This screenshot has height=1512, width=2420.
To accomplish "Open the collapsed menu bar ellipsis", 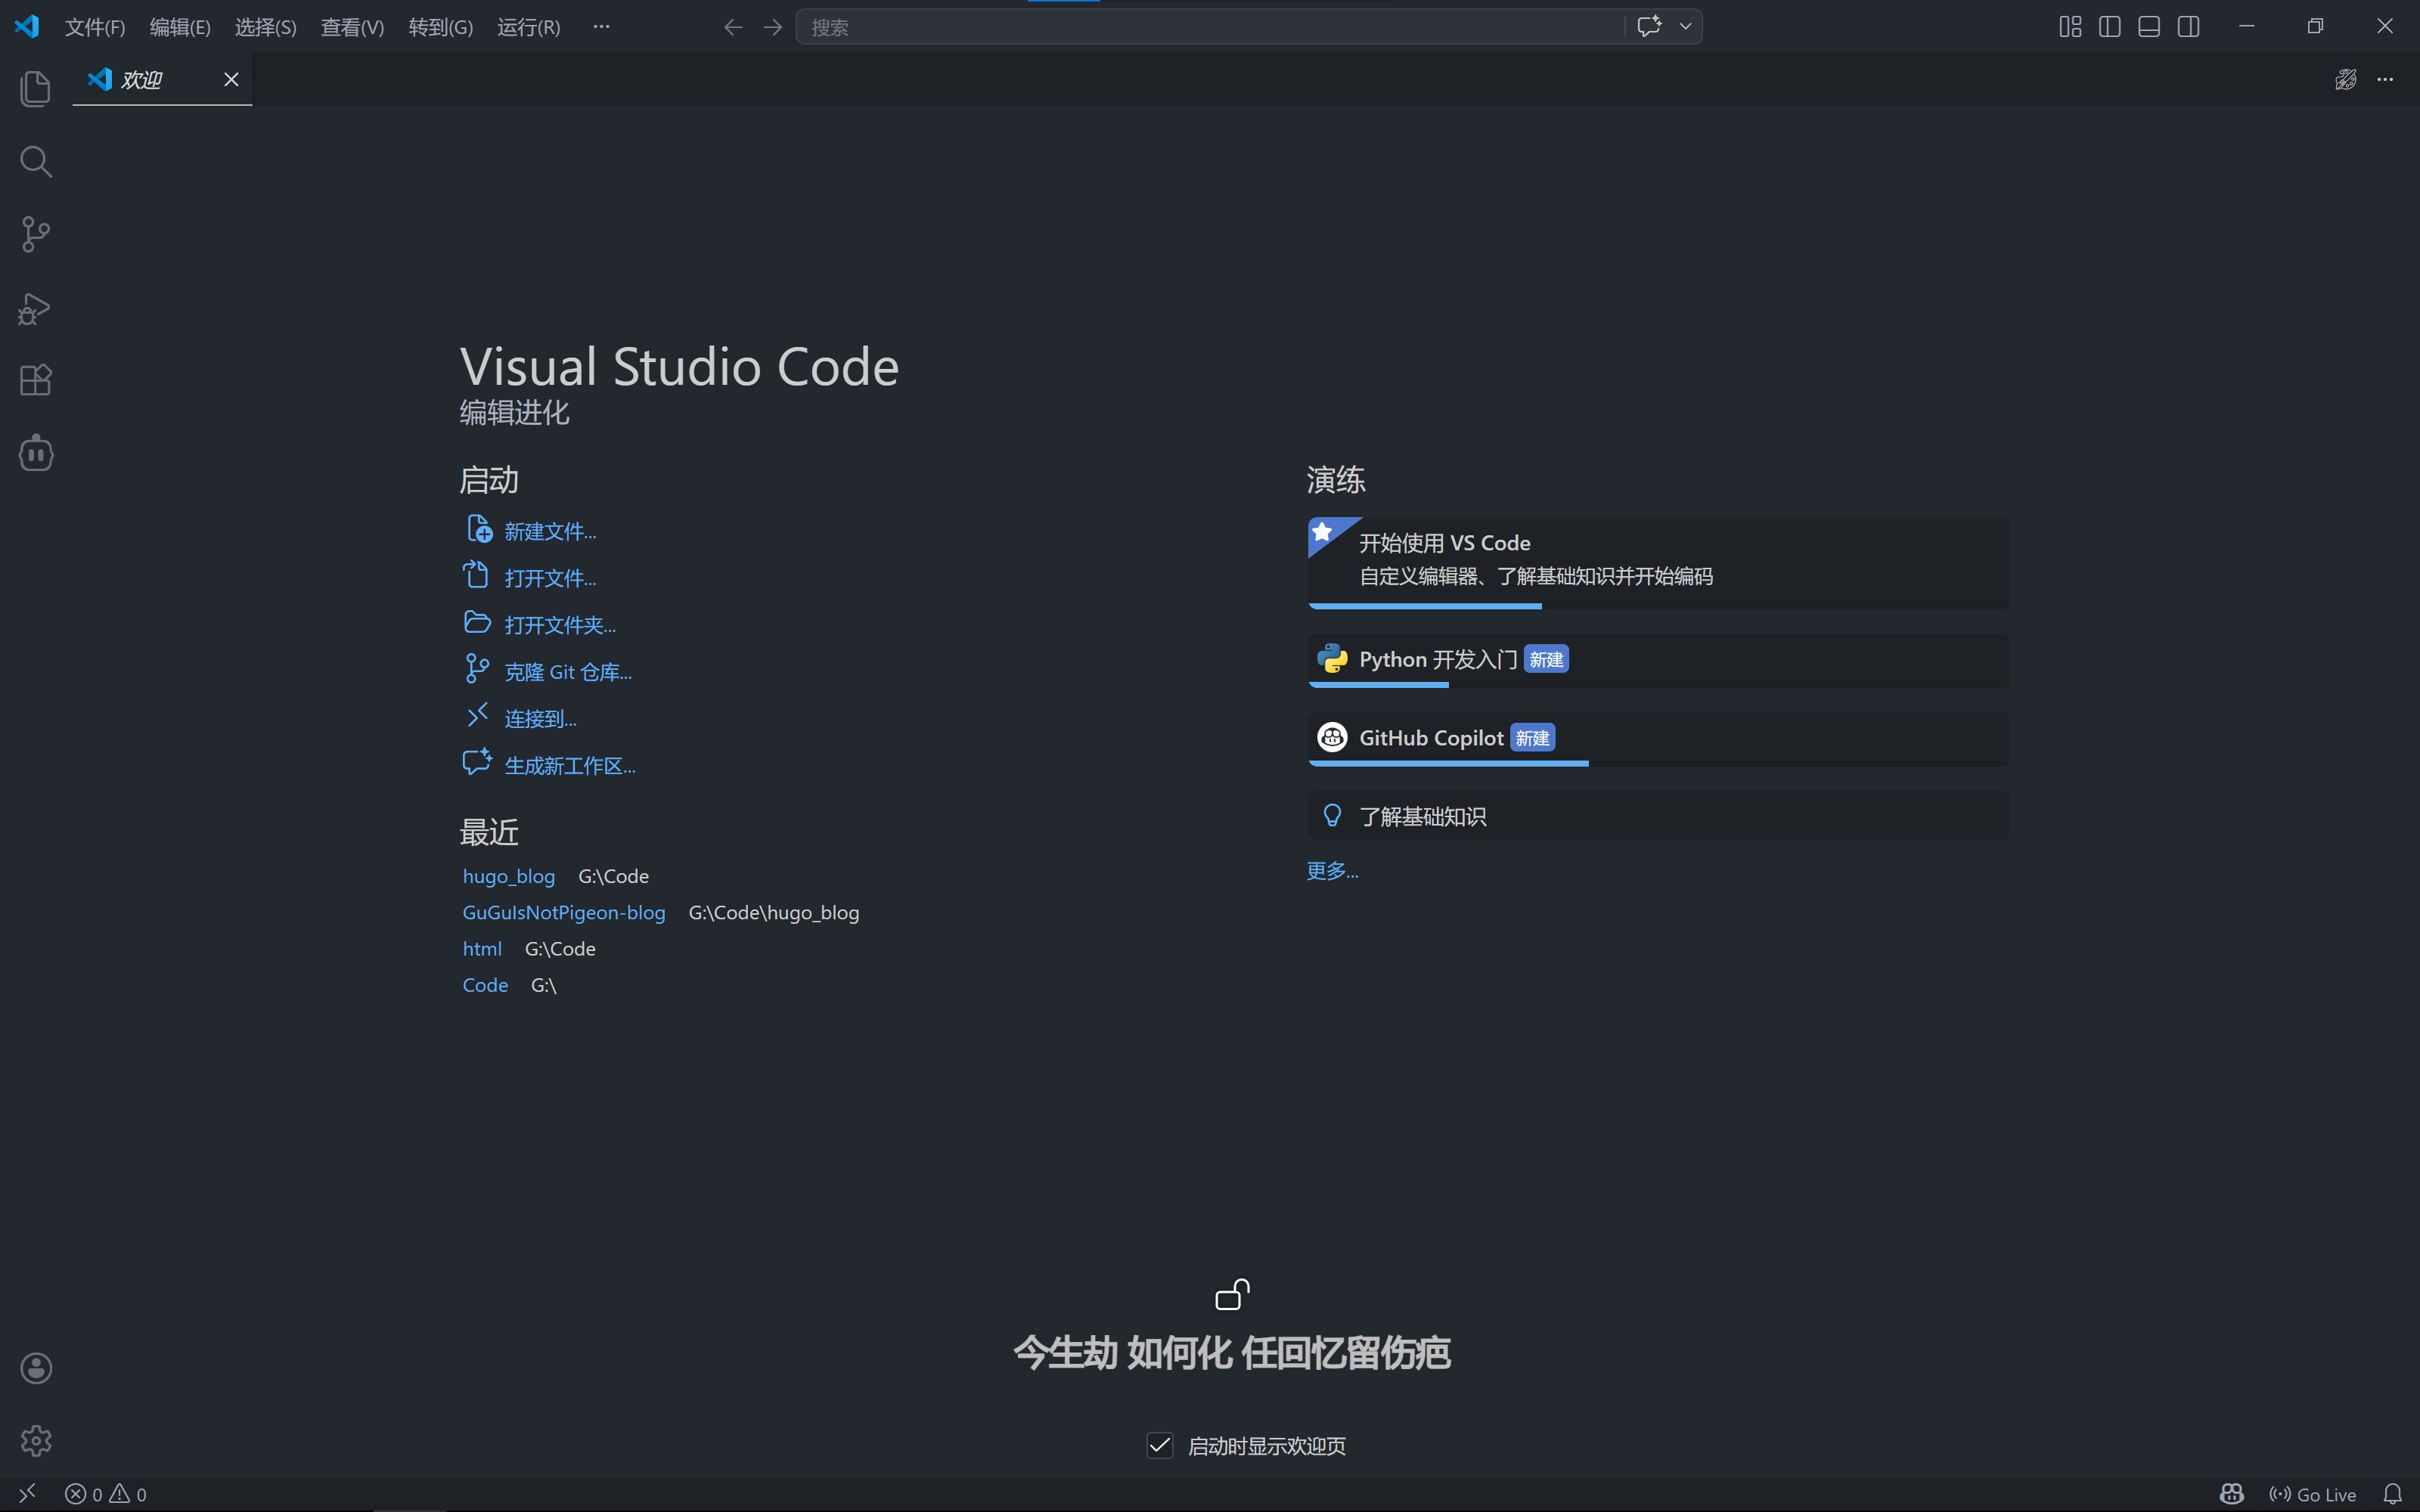I will 601,27.
